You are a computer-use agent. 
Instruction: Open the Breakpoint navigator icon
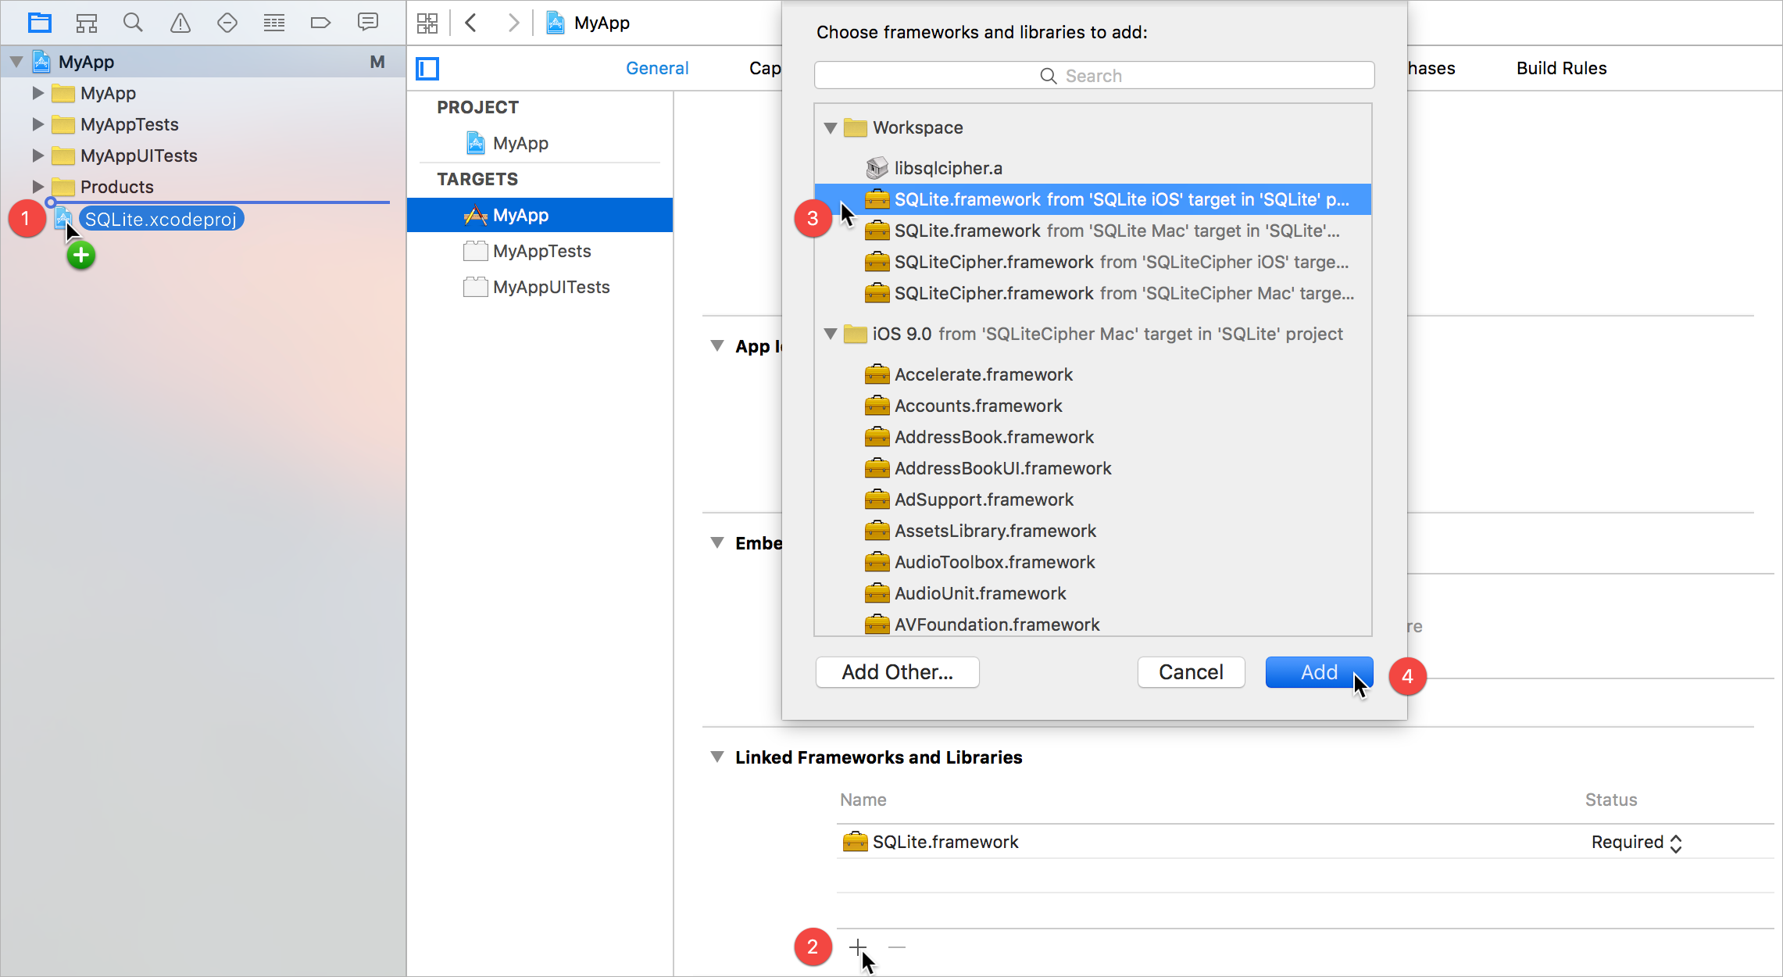320,23
